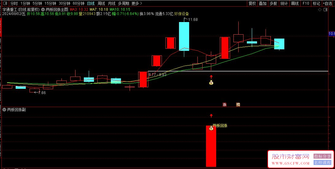The width and height of the screenshot is (335, 169).
Task: Click the 标记 mark button
Action: click(317, 3)
